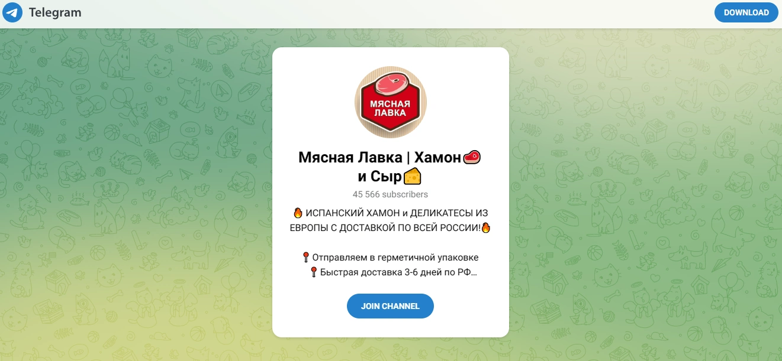
Task: Click the fire emoji before ИСПАНСКИЙ
Action: pyautogui.click(x=298, y=212)
